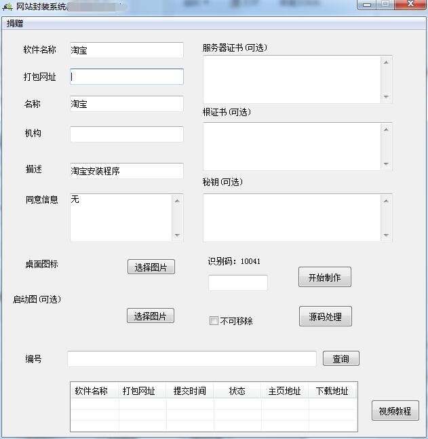Click the input box below 识别码
428x439 pixels.
pyautogui.click(x=238, y=282)
